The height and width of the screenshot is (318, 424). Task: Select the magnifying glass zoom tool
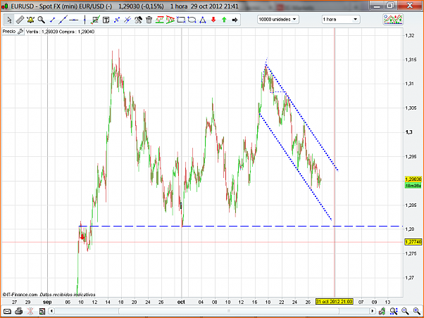point(41,20)
